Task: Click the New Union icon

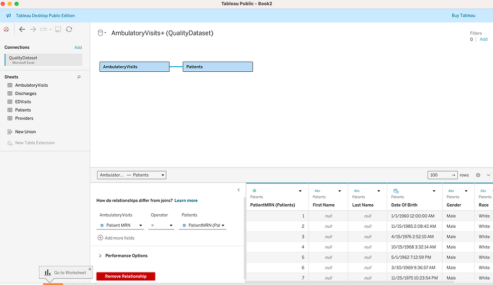Action: point(10,131)
